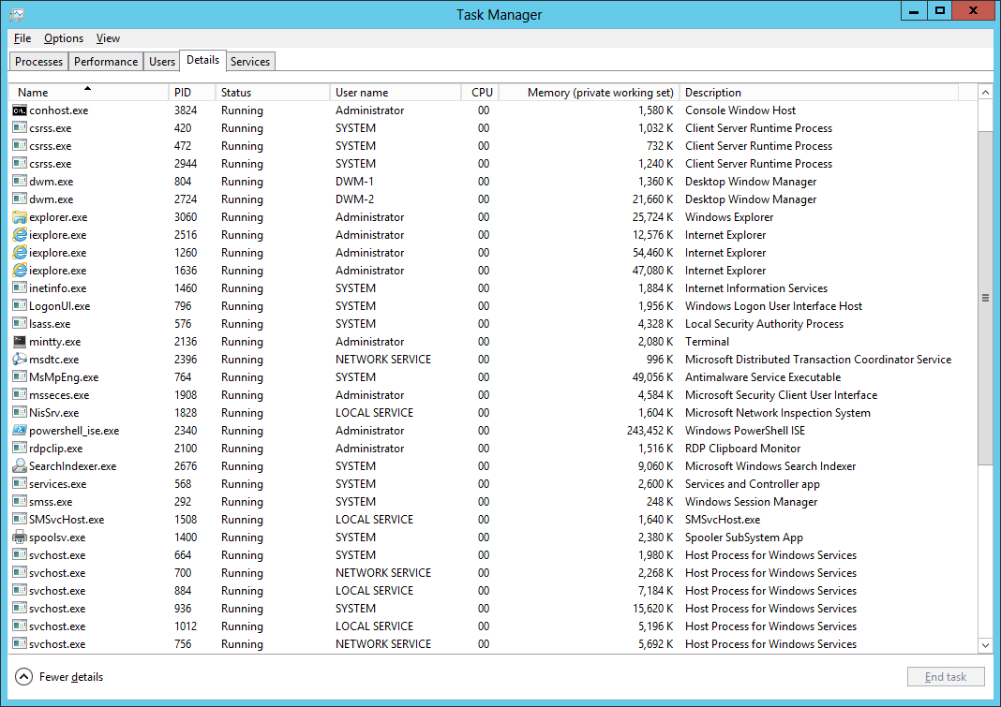1001x707 pixels.
Task: Click the powershell_ise.exe process icon
Action: tap(20, 431)
